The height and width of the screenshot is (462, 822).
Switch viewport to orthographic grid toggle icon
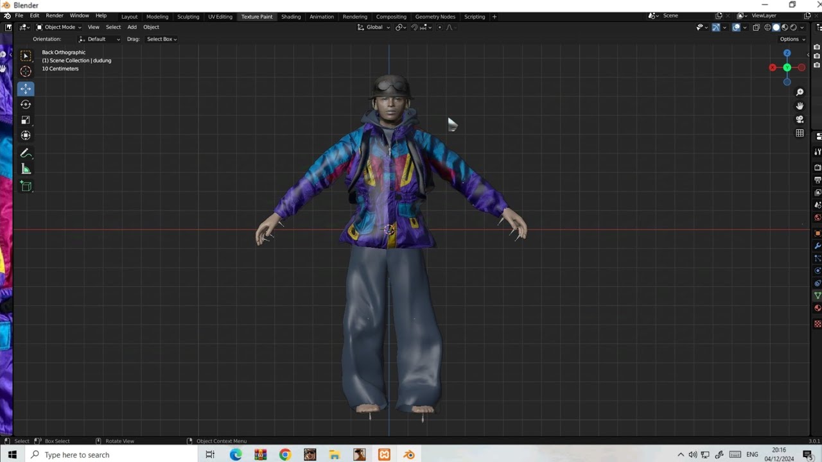point(800,133)
